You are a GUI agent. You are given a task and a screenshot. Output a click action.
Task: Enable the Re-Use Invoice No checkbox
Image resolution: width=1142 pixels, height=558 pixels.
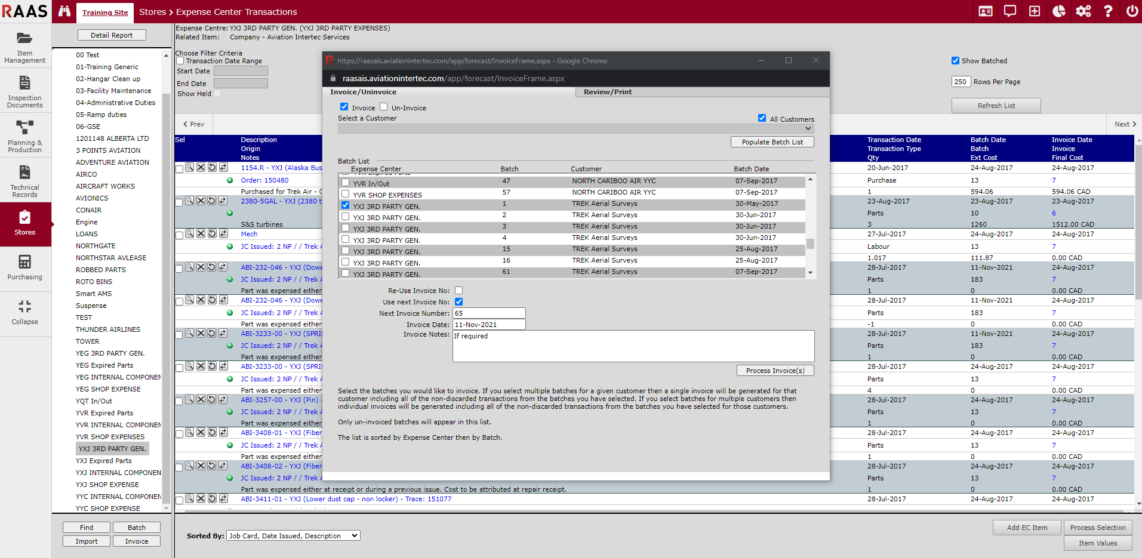[458, 291]
